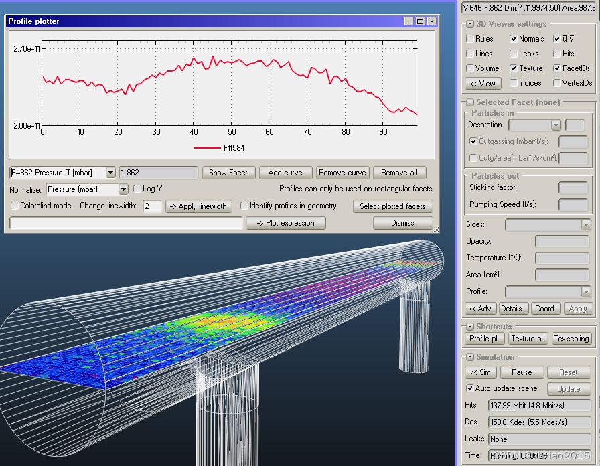Click the plot expression text field

click(x=126, y=223)
